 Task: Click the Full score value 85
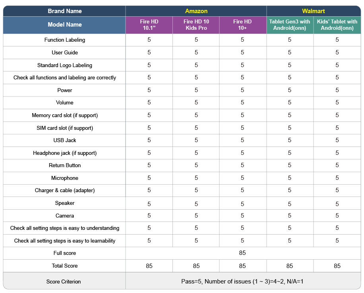pos(242,253)
